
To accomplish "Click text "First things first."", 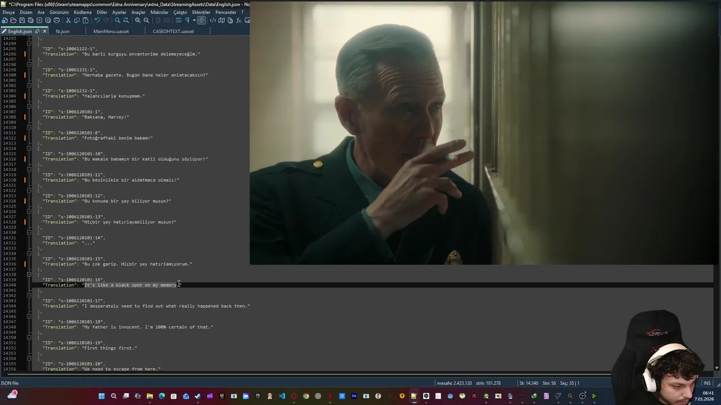I will (x=110, y=348).
